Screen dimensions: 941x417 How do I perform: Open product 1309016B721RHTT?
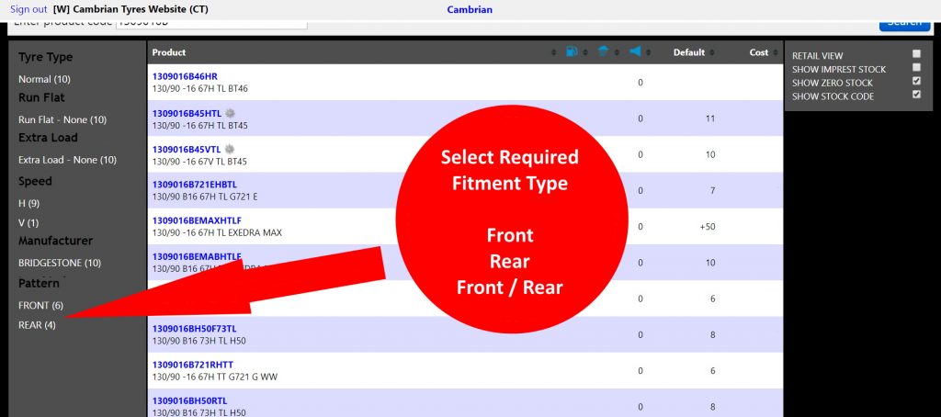click(x=193, y=365)
